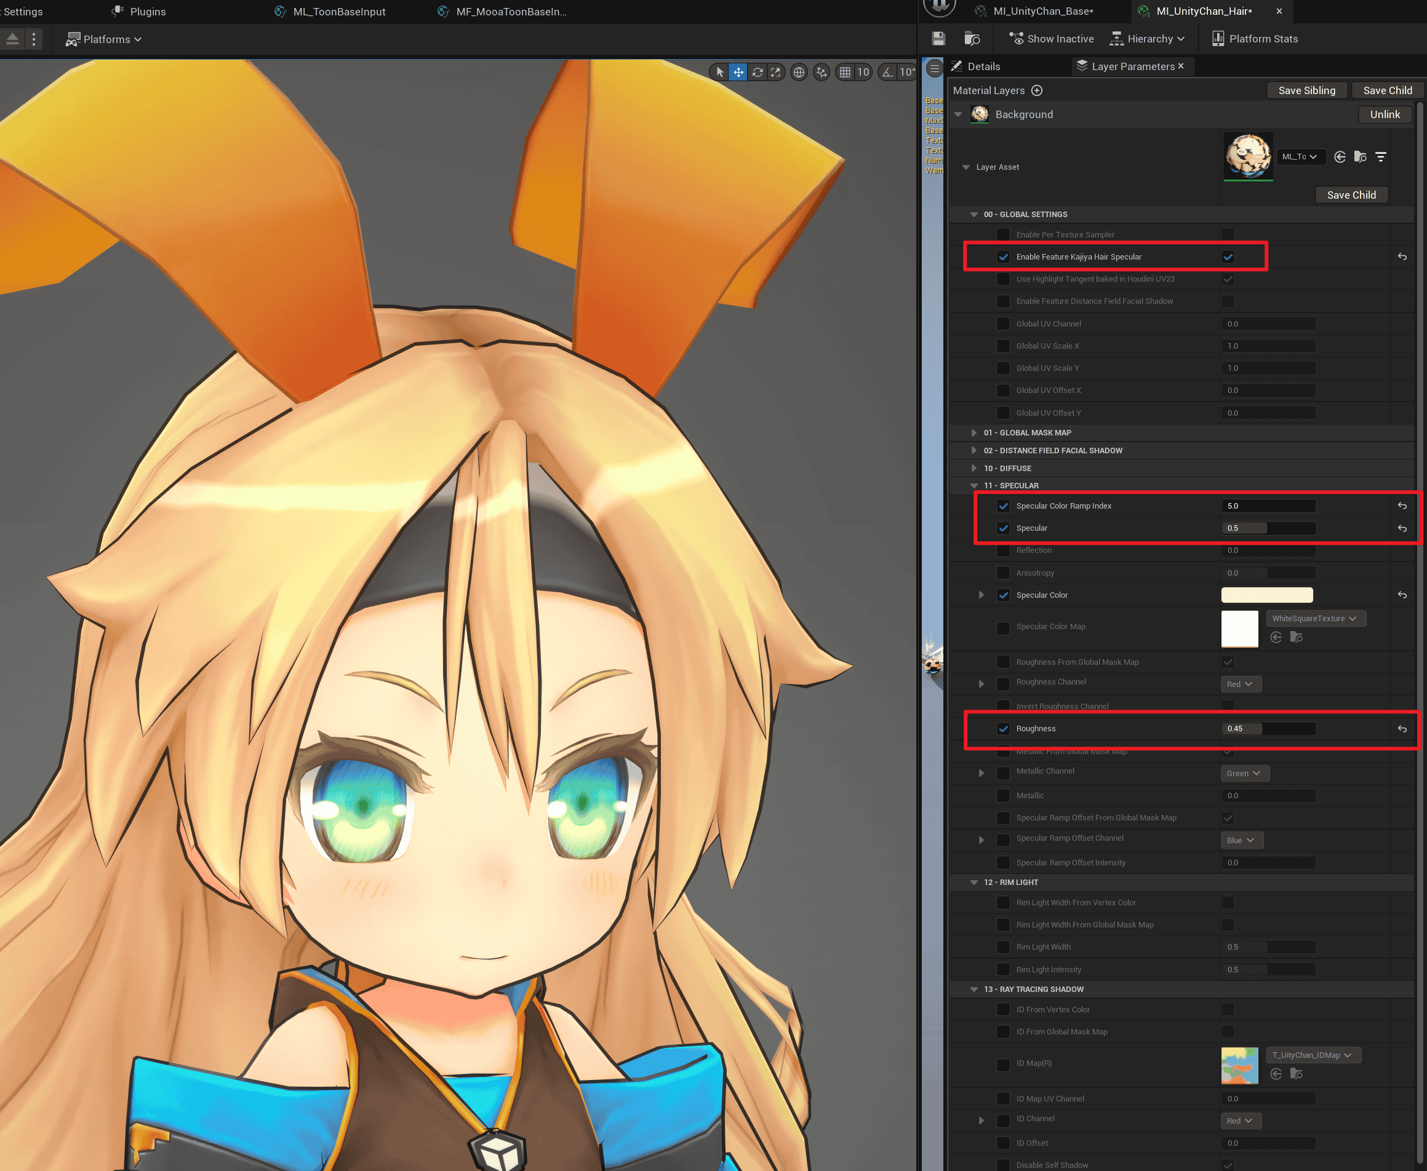Browse to ID Map(R) texture

click(x=1296, y=1074)
